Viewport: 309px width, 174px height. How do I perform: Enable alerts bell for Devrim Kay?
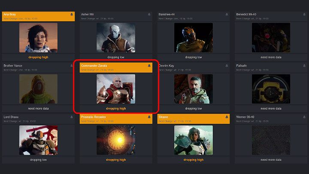click(x=227, y=66)
